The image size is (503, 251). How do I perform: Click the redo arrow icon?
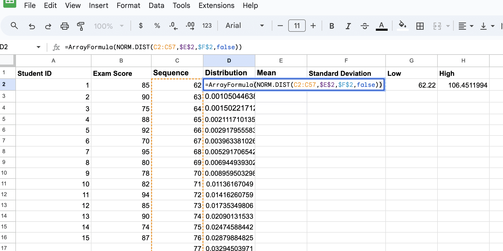point(48,26)
